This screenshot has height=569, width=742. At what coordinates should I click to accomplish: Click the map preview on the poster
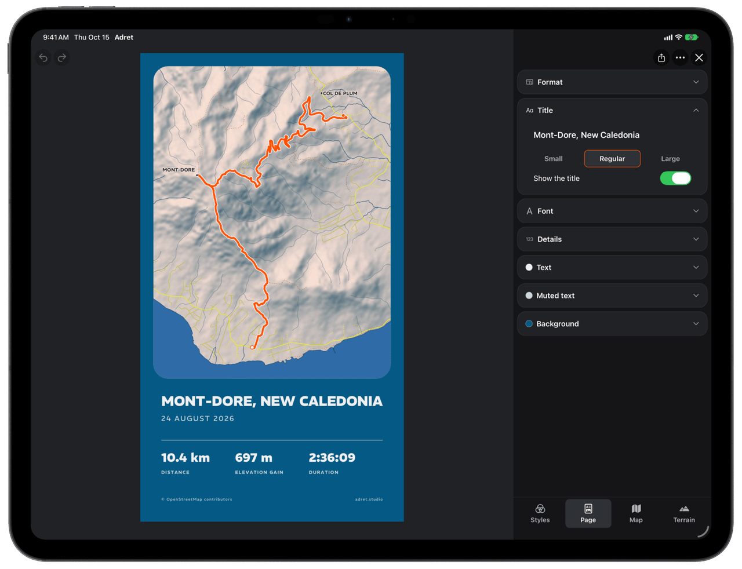(x=272, y=223)
